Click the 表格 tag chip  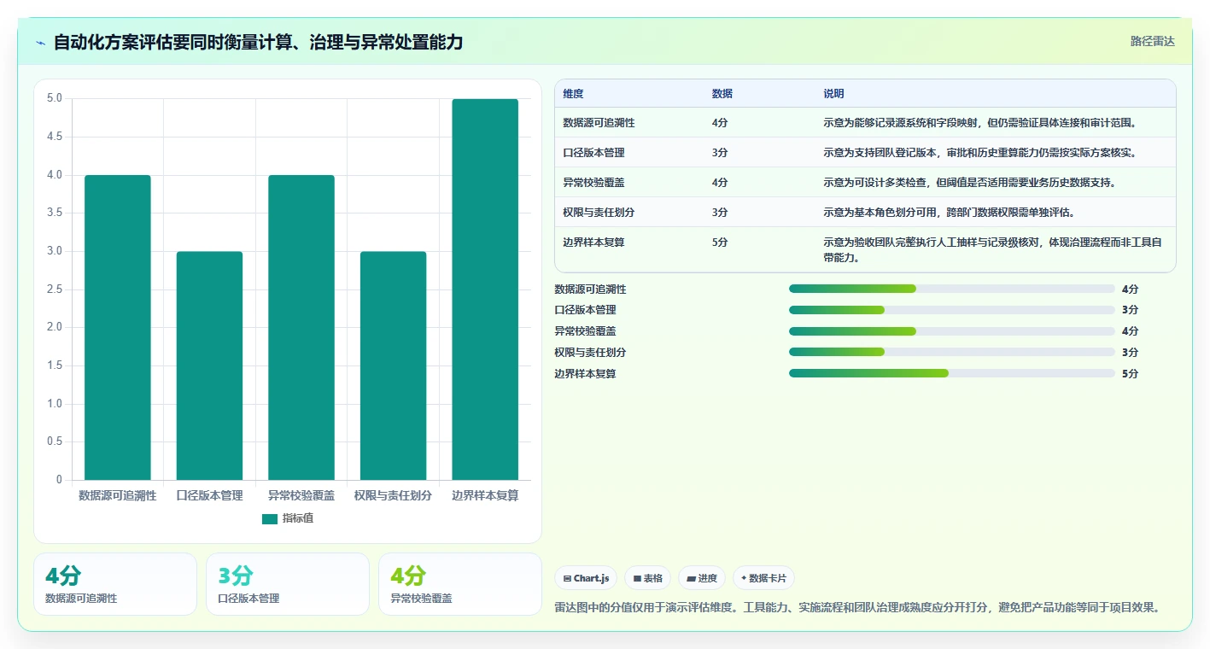pyautogui.click(x=648, y=578)
